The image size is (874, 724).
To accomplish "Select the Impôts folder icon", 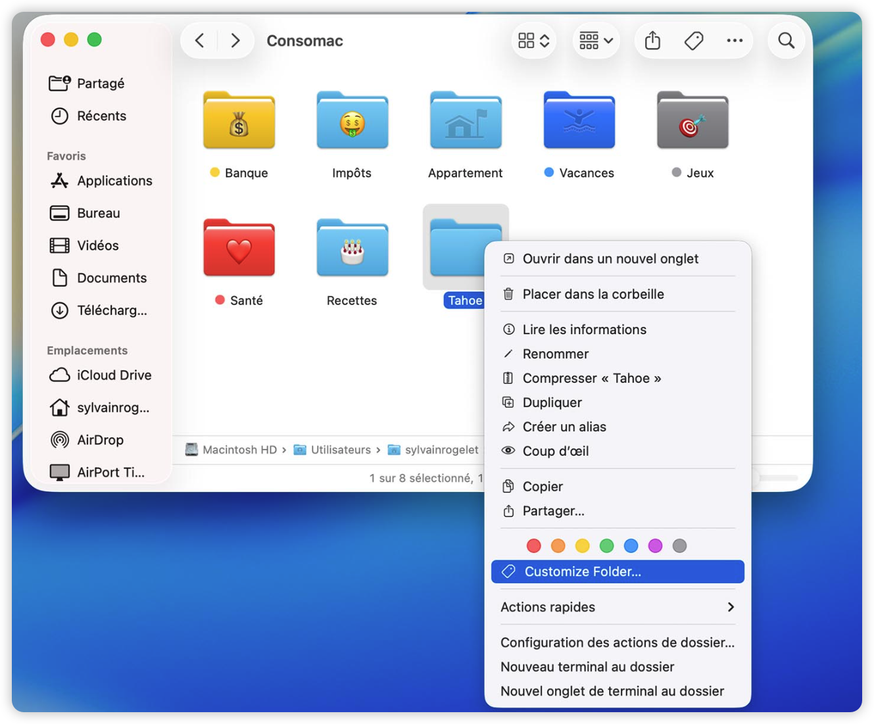I will pos(352,121).
